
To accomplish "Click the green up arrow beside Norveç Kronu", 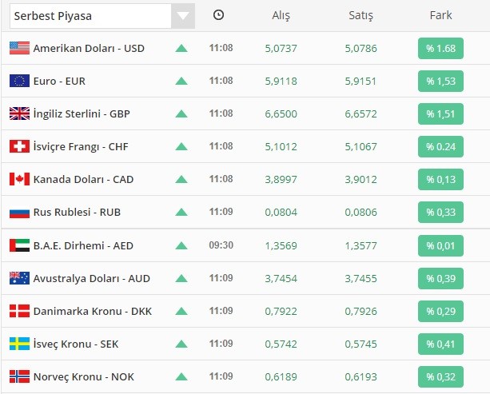I will 181,376.
